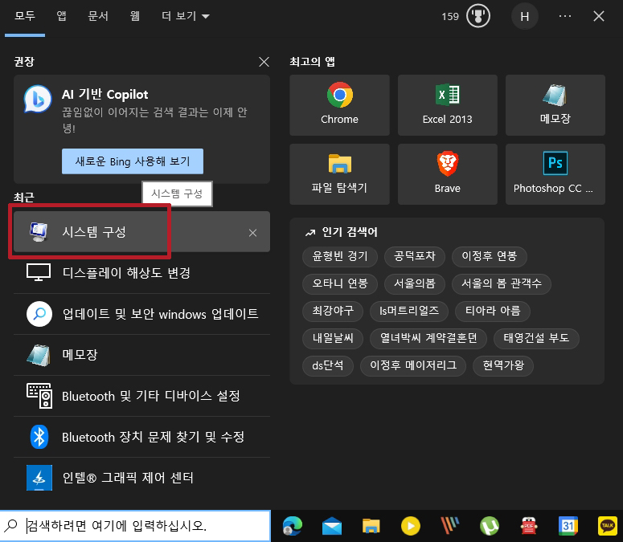
Task: Click the search input box
Action: (x=135, y=526)
